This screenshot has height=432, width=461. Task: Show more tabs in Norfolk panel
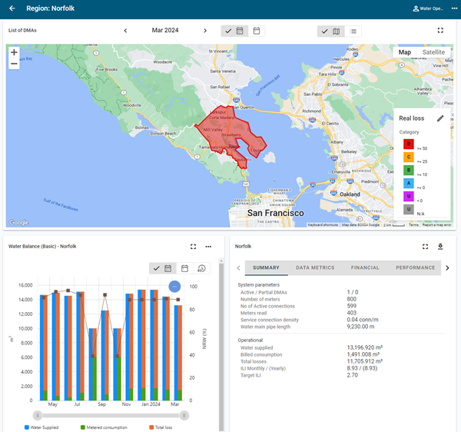click(x=447, y=268)
